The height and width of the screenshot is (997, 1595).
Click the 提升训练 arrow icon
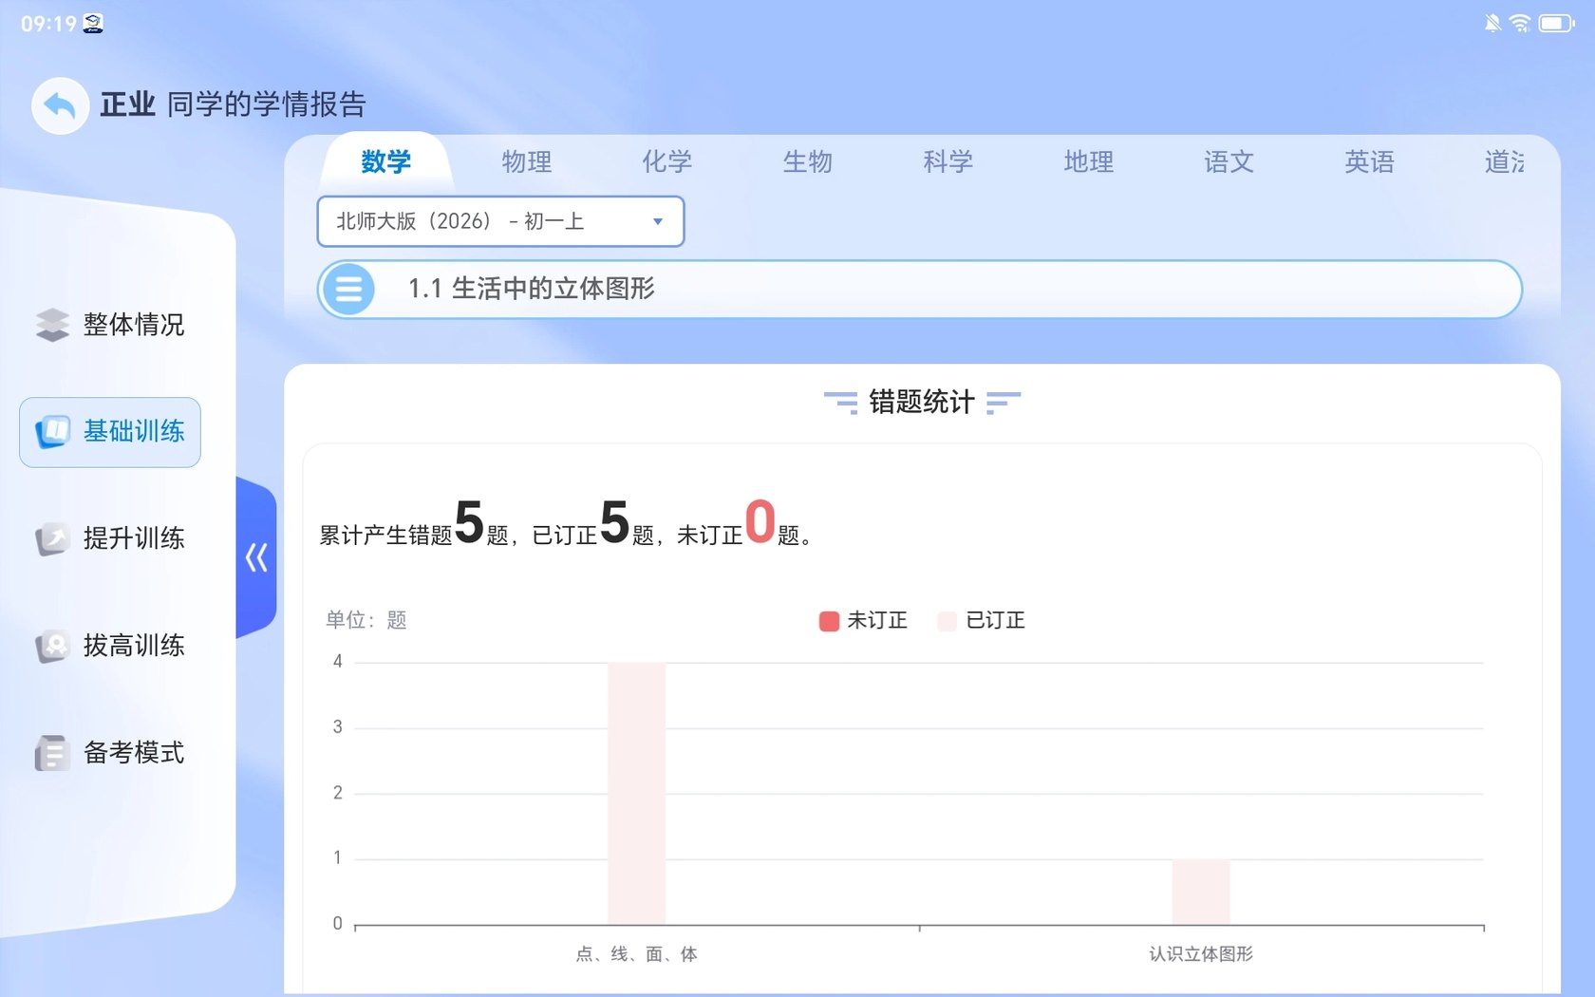(x=52, y=539)
